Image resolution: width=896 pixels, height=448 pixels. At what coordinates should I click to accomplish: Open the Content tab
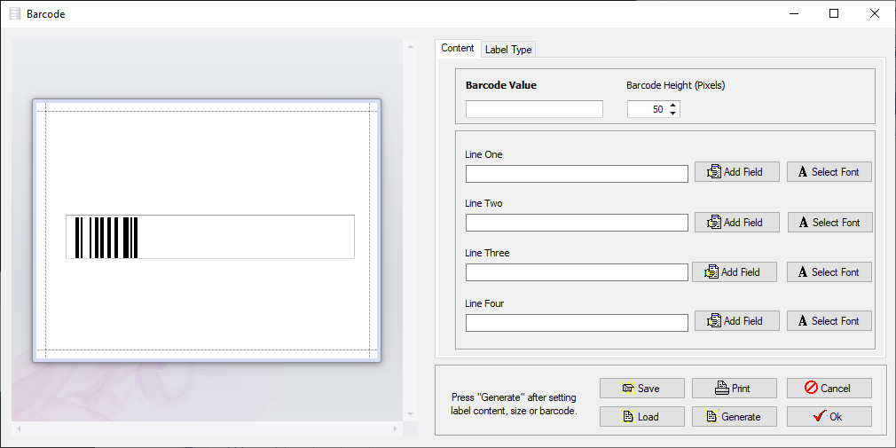pos(458,48)
